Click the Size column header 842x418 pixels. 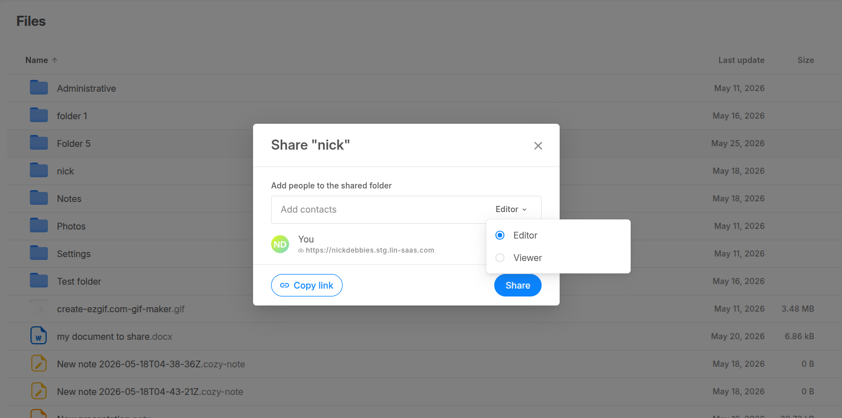point(805,60)
